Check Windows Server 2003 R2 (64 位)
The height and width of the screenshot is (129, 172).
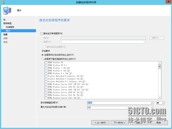click(x=46, y=87)
